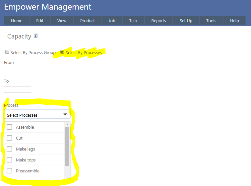Click the process list scrollbar up arrow
The image size is (251, 186).
point(67,125)
